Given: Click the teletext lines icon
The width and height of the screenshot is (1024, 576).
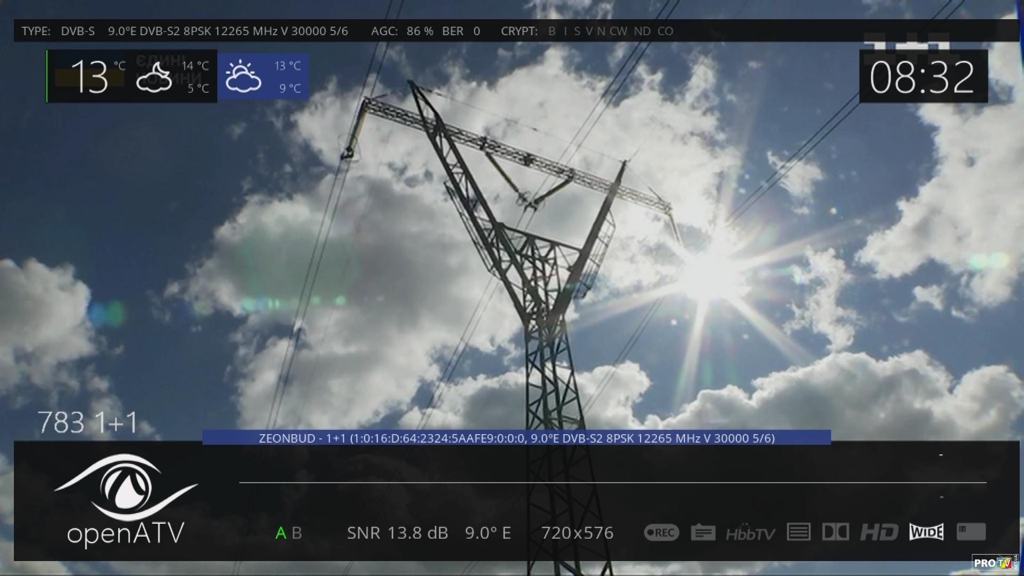Looking at the screenshot, I should point(798,532).
